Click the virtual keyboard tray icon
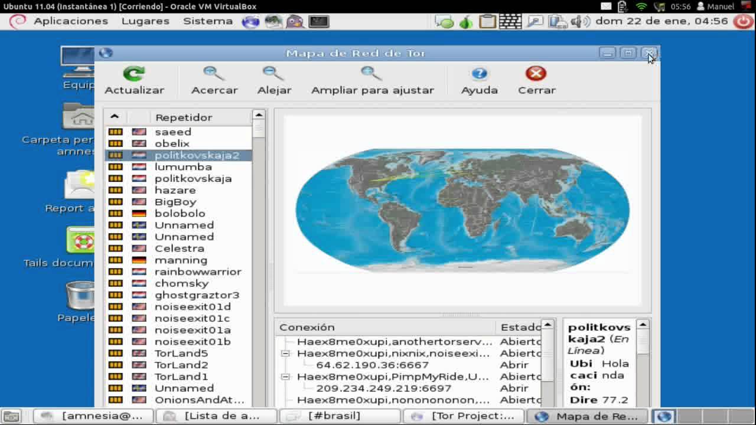Screen dimensions: 756x425 (510, 22)
